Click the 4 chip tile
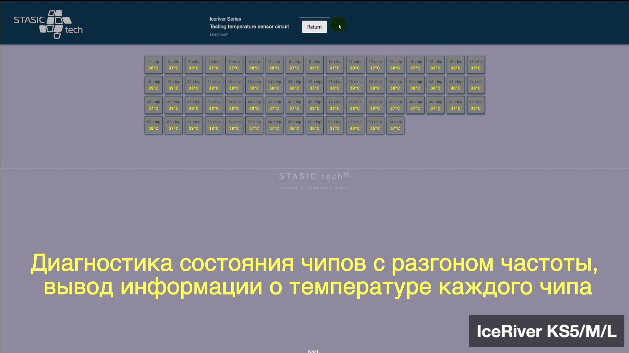Screen dimensions: 629x353 point(214,65)
